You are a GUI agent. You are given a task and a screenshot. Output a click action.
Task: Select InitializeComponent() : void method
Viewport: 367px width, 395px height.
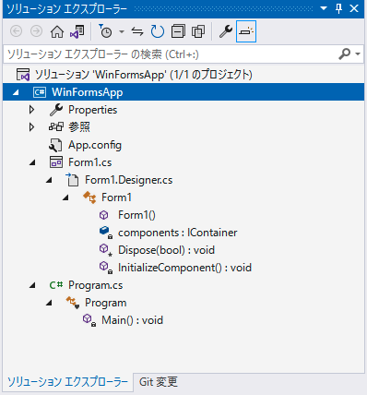tap(184, 268)
